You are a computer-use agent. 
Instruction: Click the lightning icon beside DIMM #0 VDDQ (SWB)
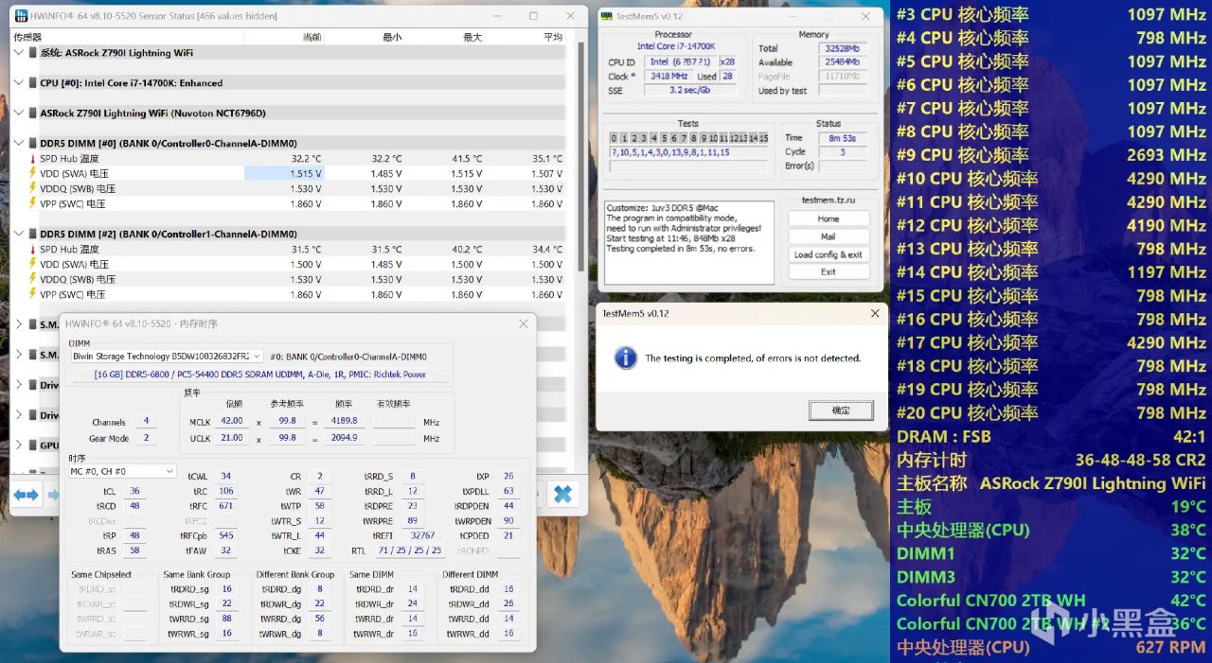(32, 189)
